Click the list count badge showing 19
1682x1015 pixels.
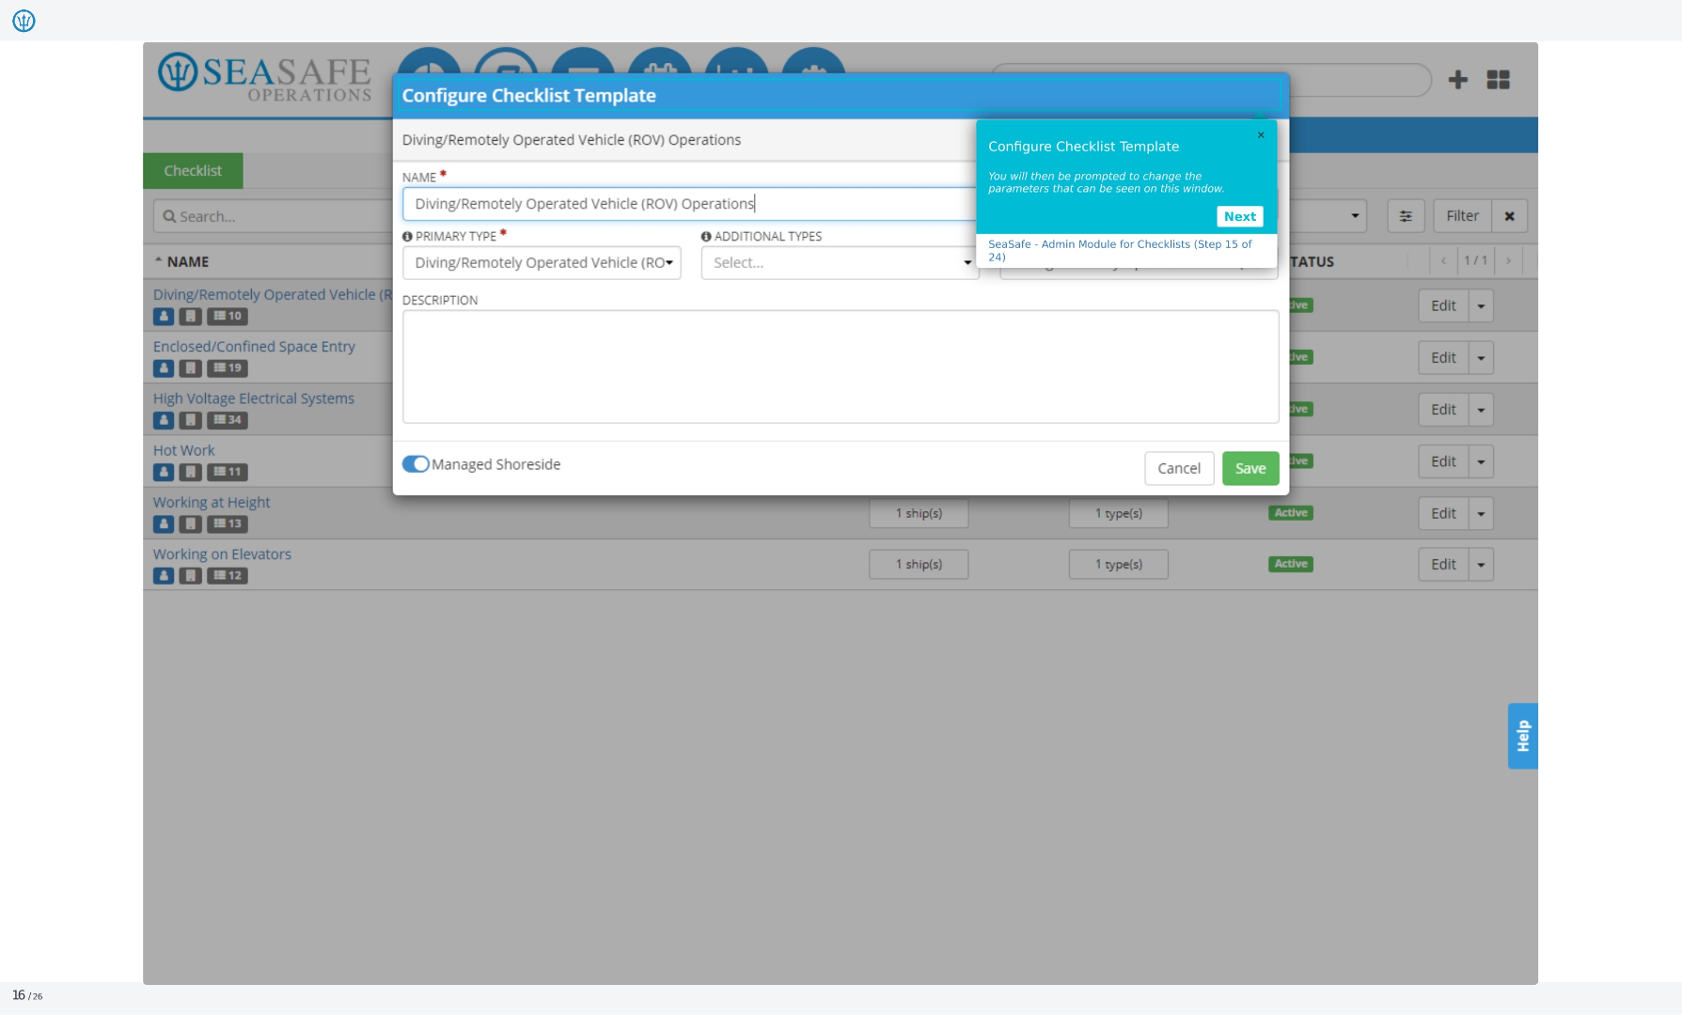pos(228,368)
